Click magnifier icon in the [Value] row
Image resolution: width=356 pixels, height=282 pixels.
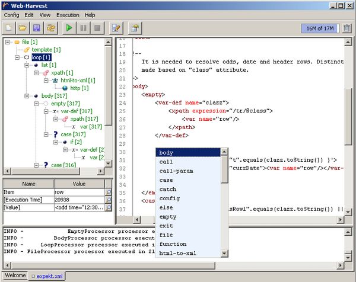coord(109,207)
